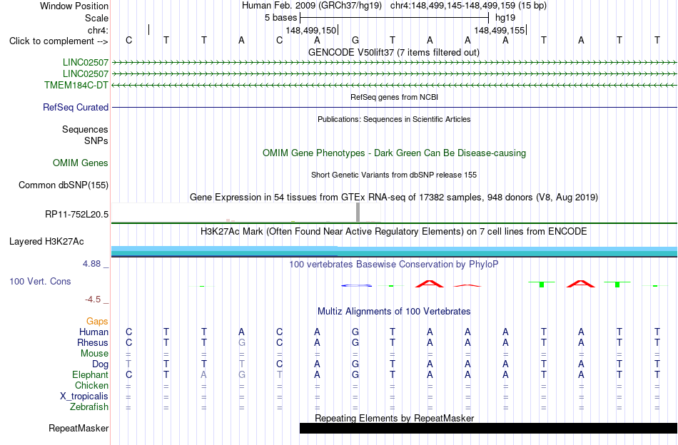Click the Rhesus species label
678x445 pixels.
[x=93, y=342]
